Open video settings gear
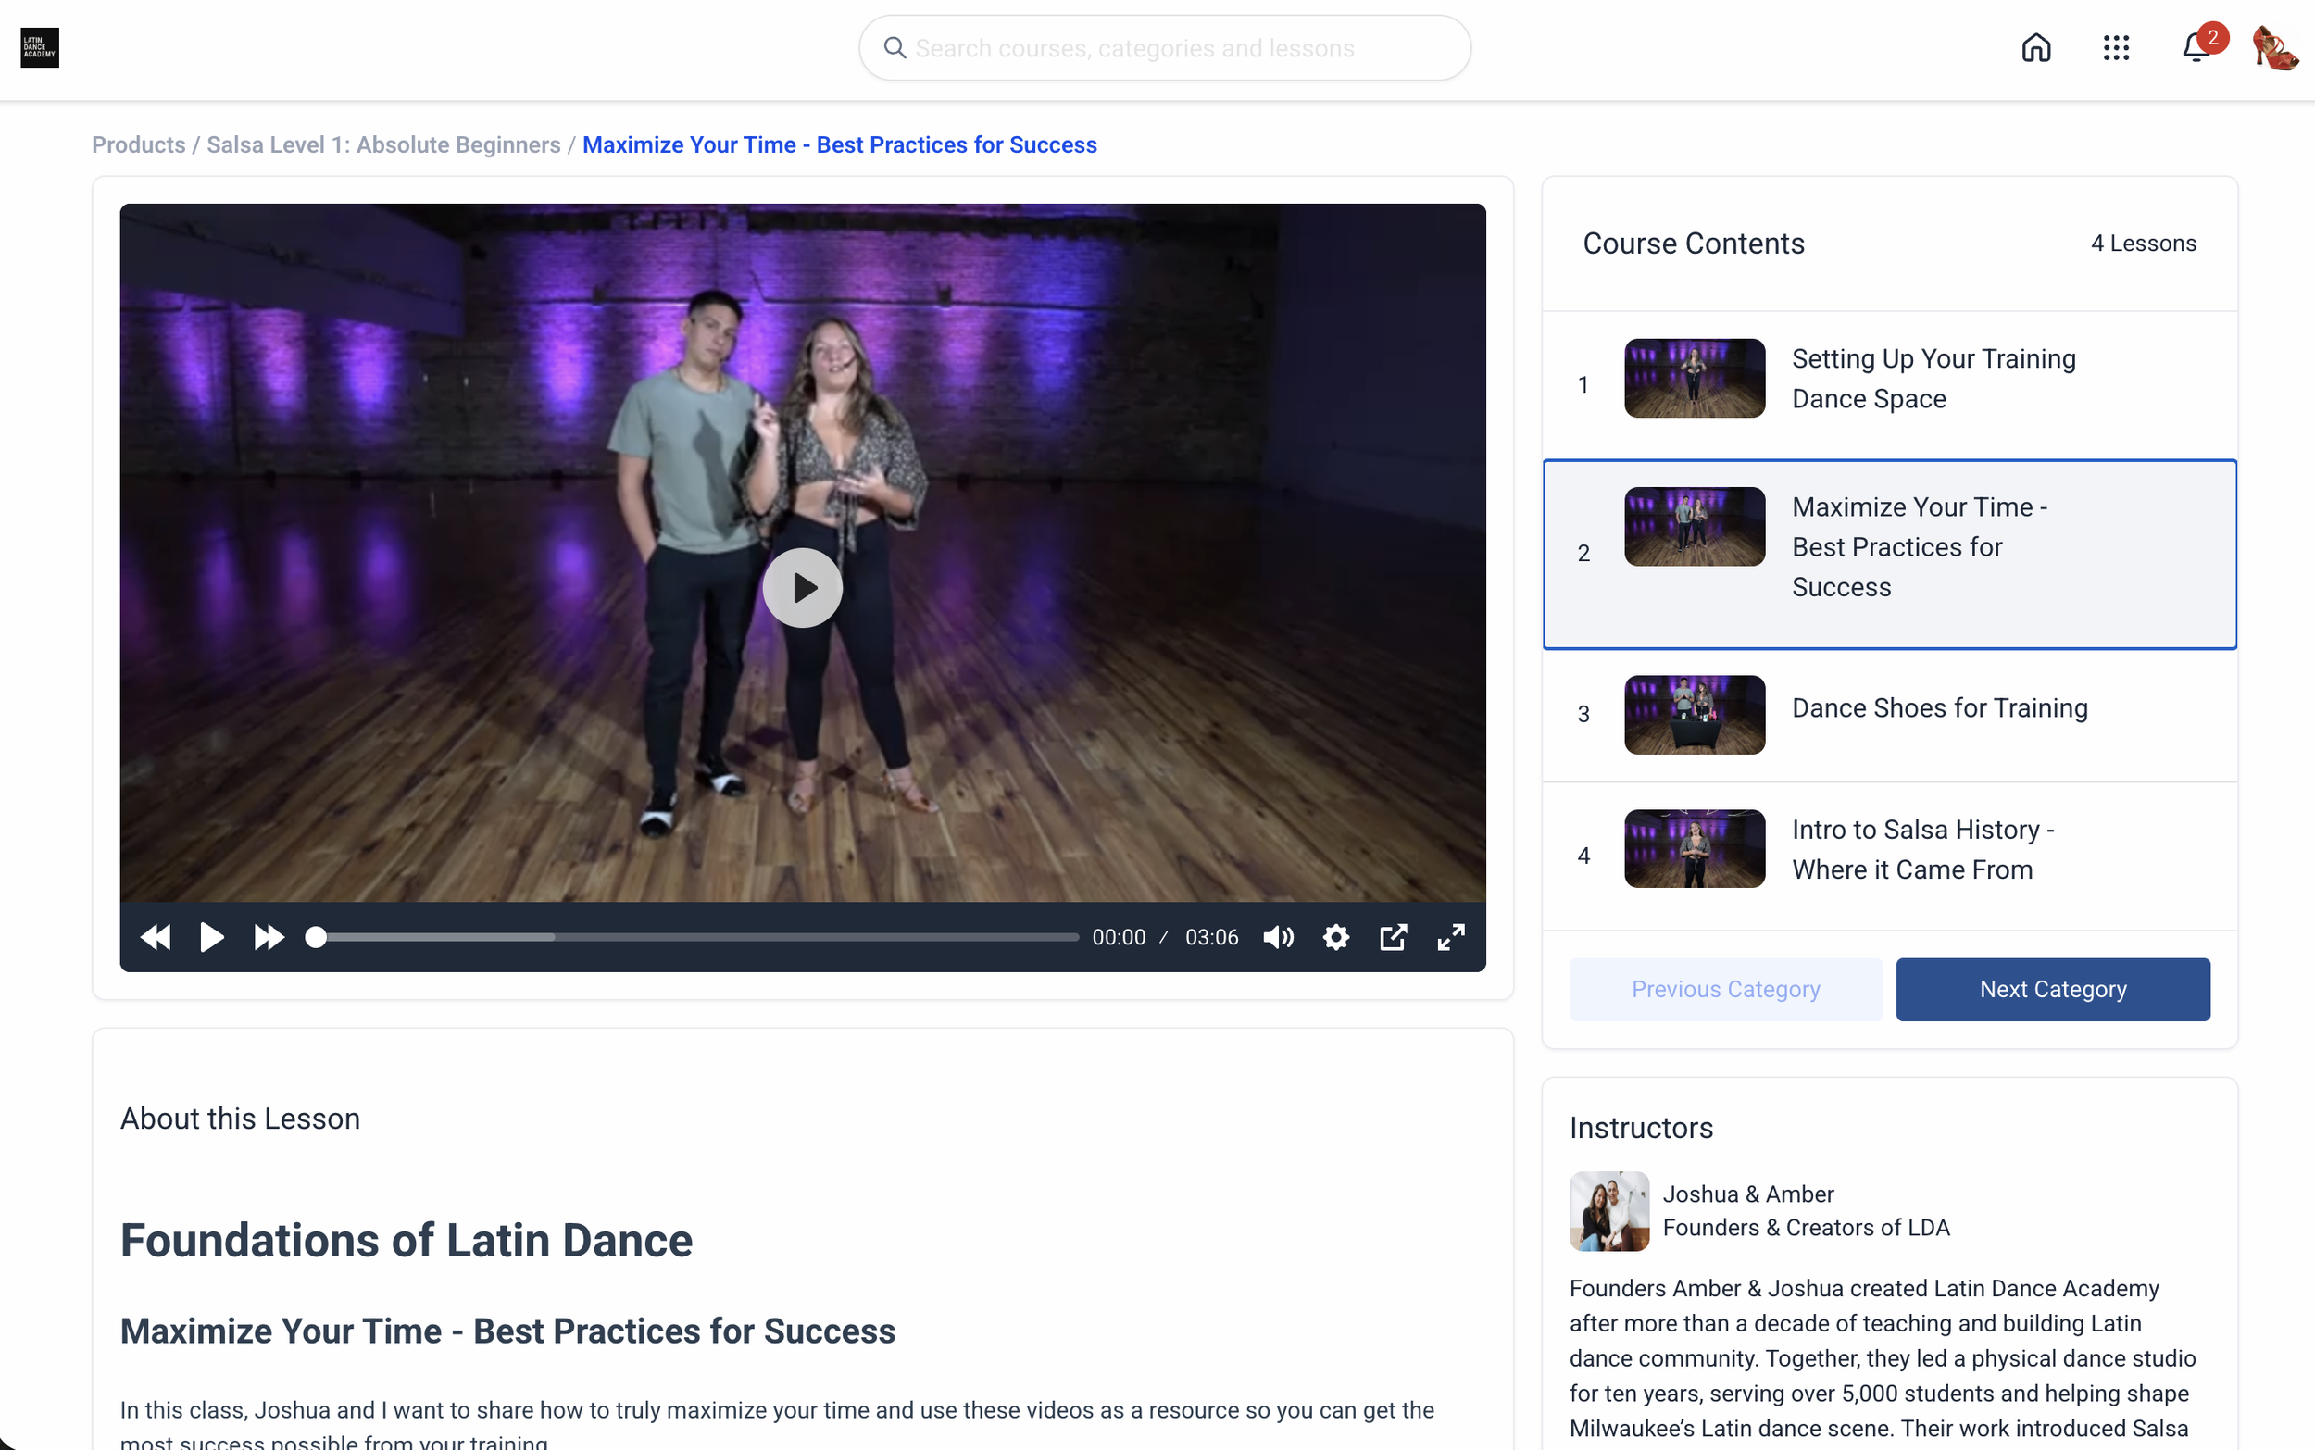2315x1450 pixels. click(x=1336, y=937)
